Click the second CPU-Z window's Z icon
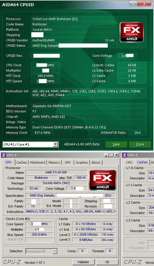This screenshot has width=154, height=266. click(x=125, y=155)
